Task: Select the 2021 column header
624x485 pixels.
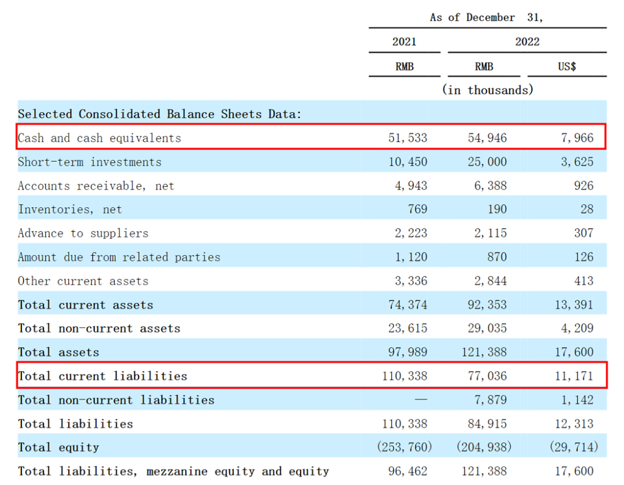Action: point(404,42)
